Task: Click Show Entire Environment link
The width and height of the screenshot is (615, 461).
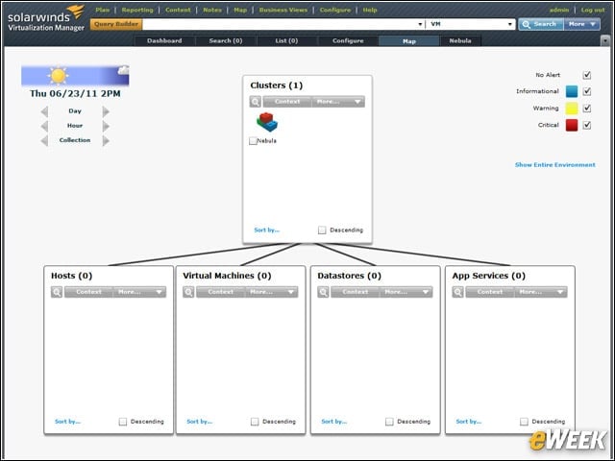Action: pyautogui.click(x=555, y=165)
